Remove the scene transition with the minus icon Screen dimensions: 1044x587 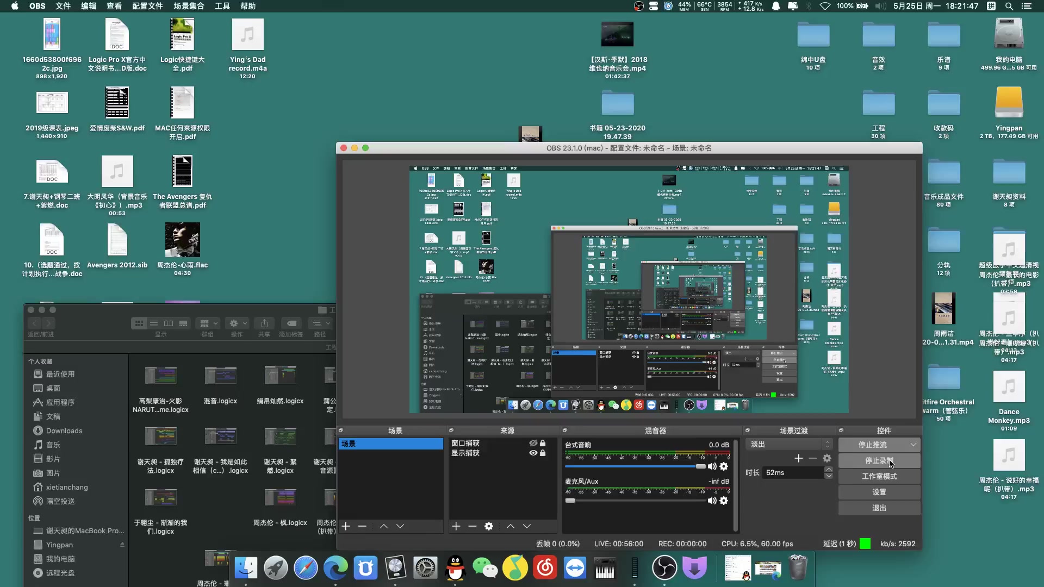pos(813,458)
